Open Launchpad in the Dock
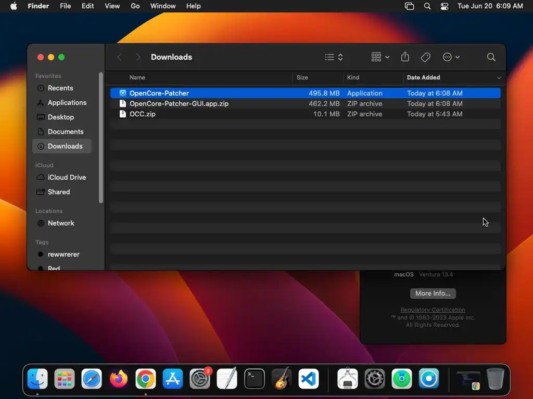 [x=64, y=379]
